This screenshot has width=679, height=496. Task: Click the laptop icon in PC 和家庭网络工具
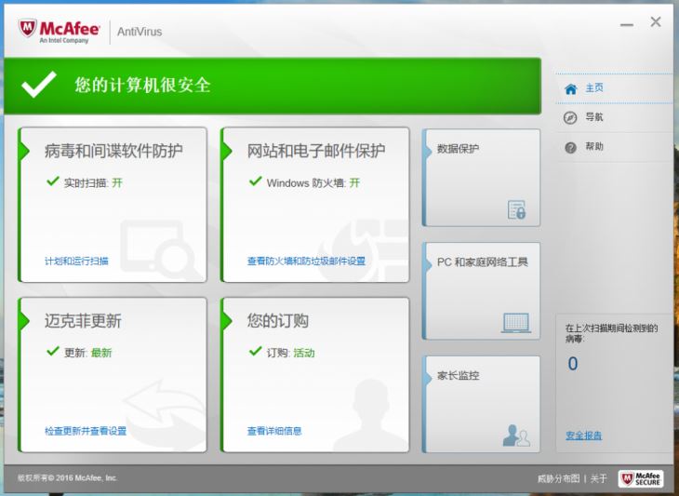pyautogui.click(x=516, y=323)
